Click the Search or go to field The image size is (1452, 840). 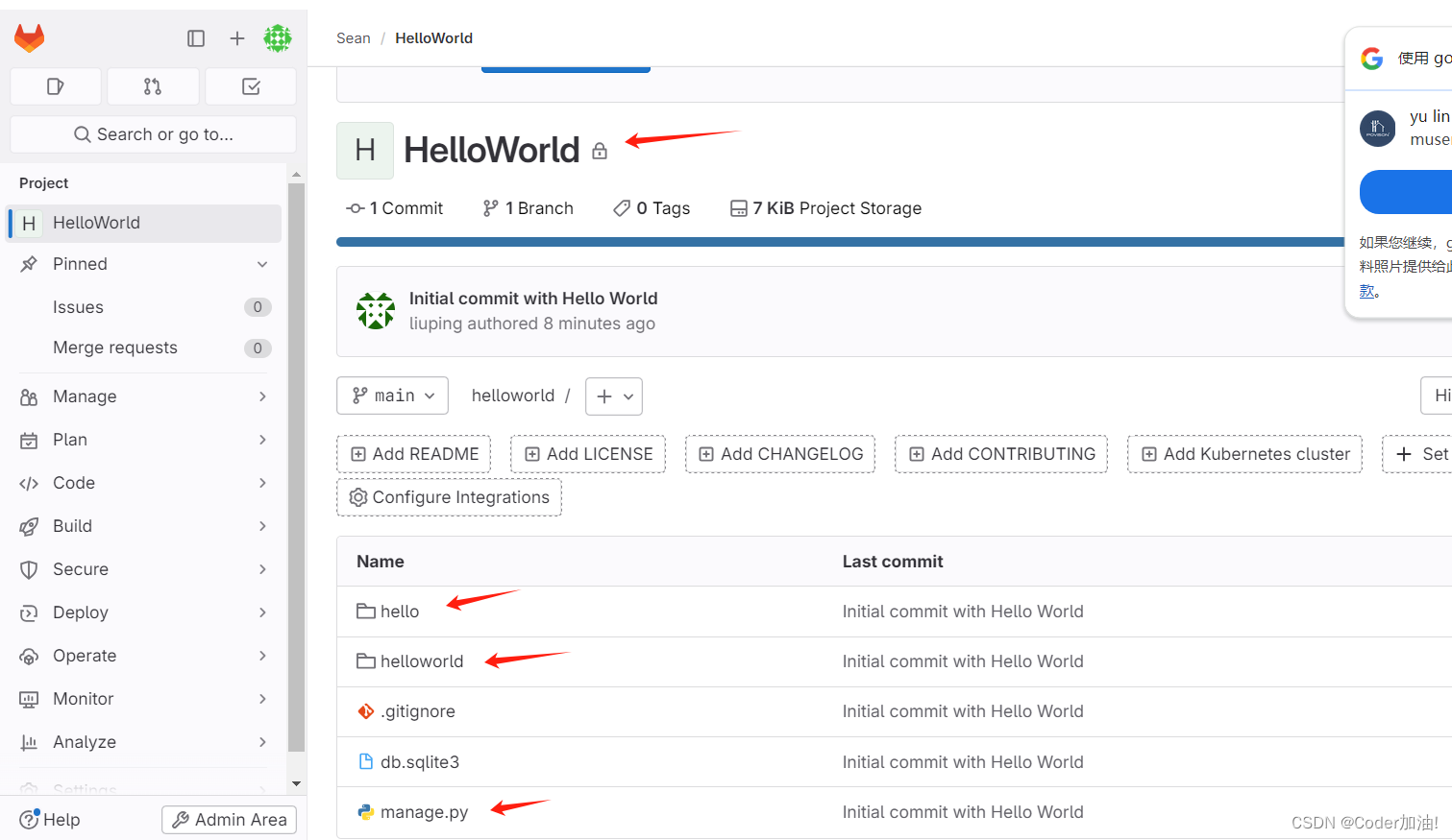click(x=152, y=133)
